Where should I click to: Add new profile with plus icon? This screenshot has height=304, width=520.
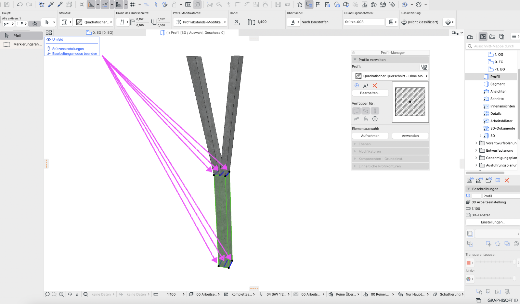click(x=357, y=85)
